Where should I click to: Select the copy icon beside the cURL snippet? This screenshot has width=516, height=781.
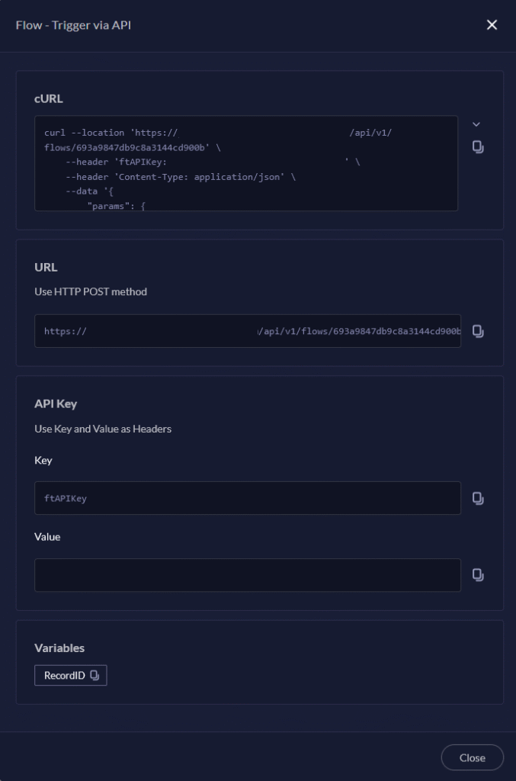(478, 147)
